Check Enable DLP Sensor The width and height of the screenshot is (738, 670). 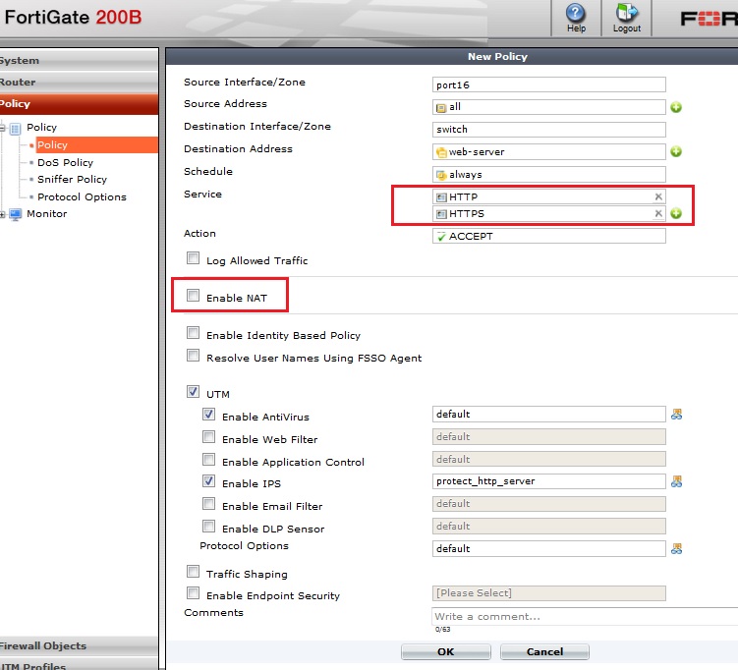(x=208, y=526)
